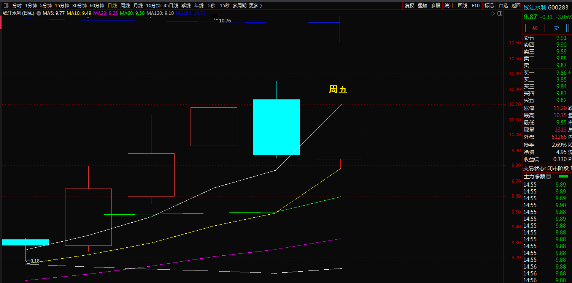Click the 标记 mark button
572x283 pixels.
click(489, 6)
